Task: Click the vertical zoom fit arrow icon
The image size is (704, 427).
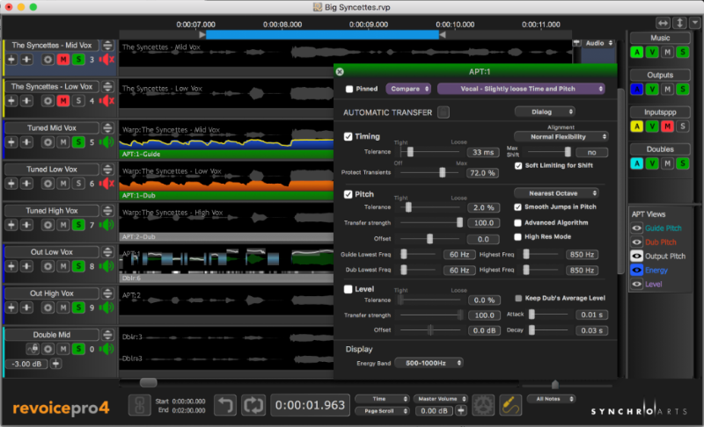Action: tap(680, 23)
